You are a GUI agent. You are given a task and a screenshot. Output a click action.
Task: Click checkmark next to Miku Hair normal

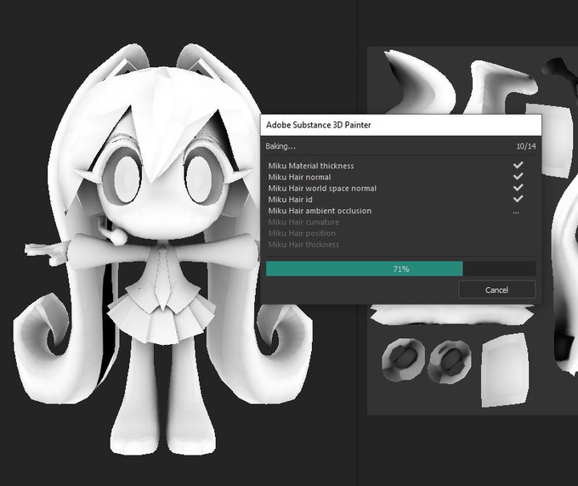tap(518, 176)
